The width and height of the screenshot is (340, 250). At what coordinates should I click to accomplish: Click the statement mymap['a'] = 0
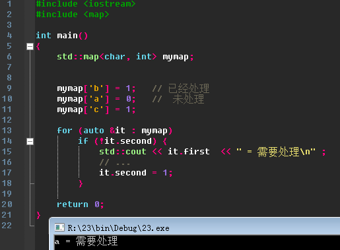coord(96,99)
